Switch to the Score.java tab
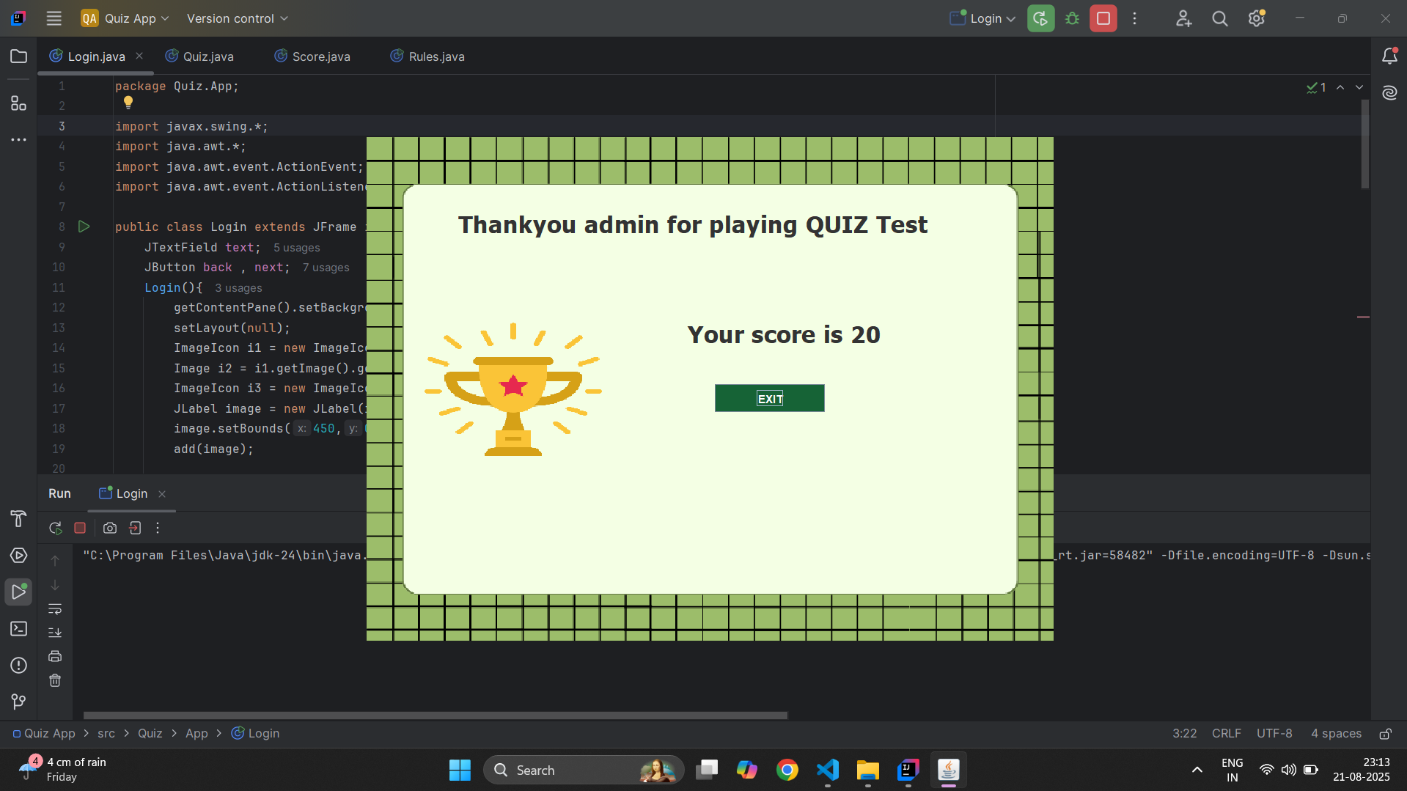The width and height of the screenshot is (1407, 791). pyautogui.click(x=320, y=56)
